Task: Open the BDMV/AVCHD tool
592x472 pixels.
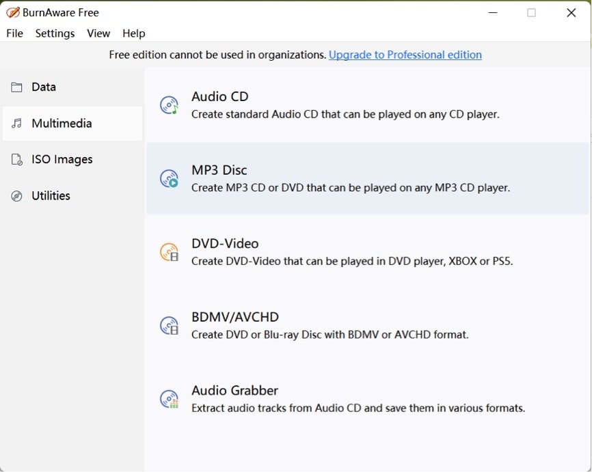Action: 368,326
